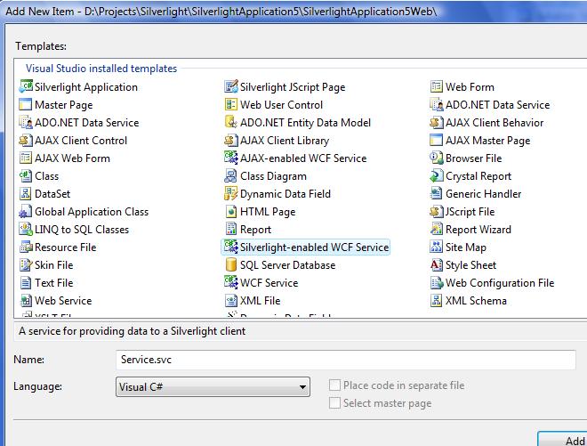The height and width of the screenshot is (446, 587).
Task: Select the HTML Page icon
Action: [x=231, y=211]
